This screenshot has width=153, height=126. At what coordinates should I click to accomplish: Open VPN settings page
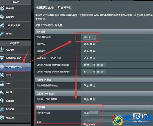click(x=16, y=84)
